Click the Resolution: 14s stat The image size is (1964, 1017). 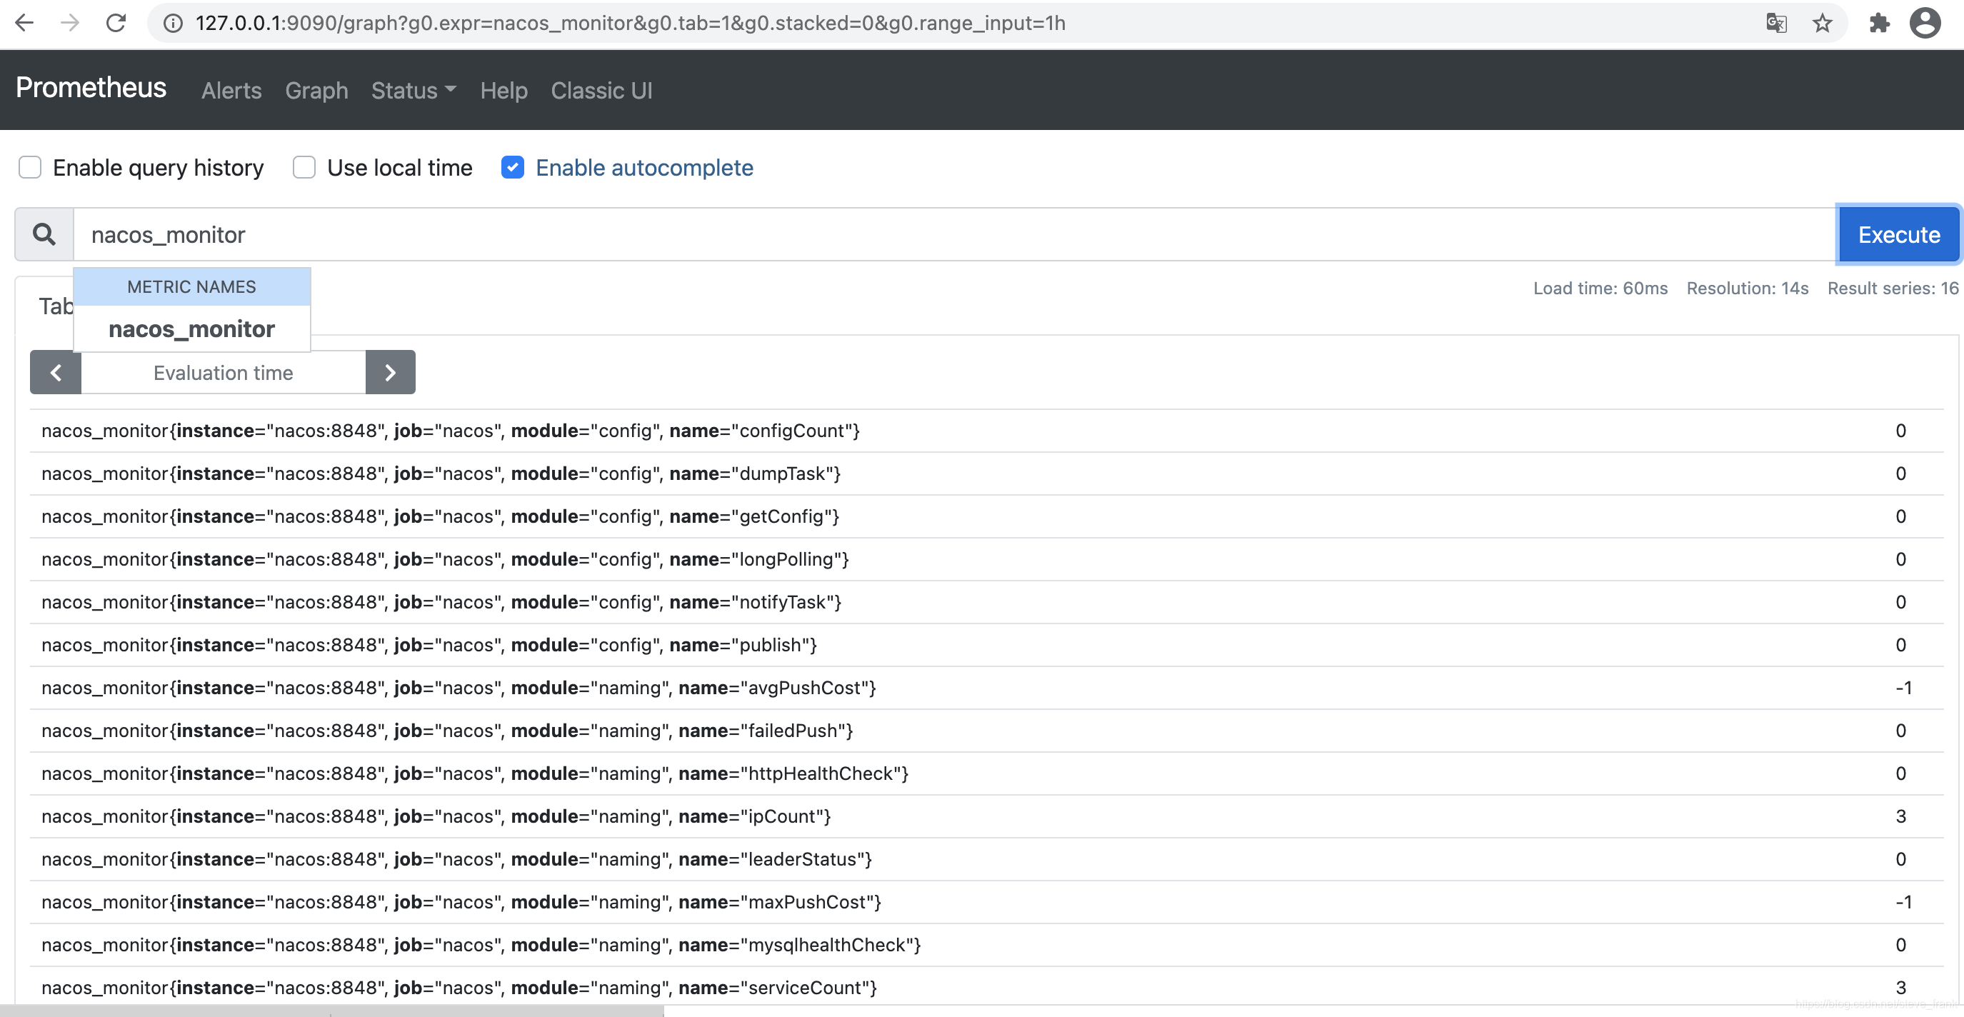[x=1748, y=289]
